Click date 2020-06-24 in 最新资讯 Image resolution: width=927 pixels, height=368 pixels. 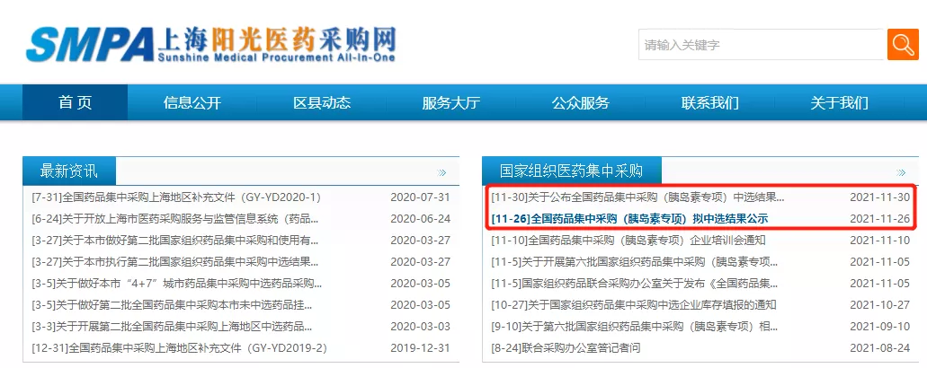(x=421, y=219)
